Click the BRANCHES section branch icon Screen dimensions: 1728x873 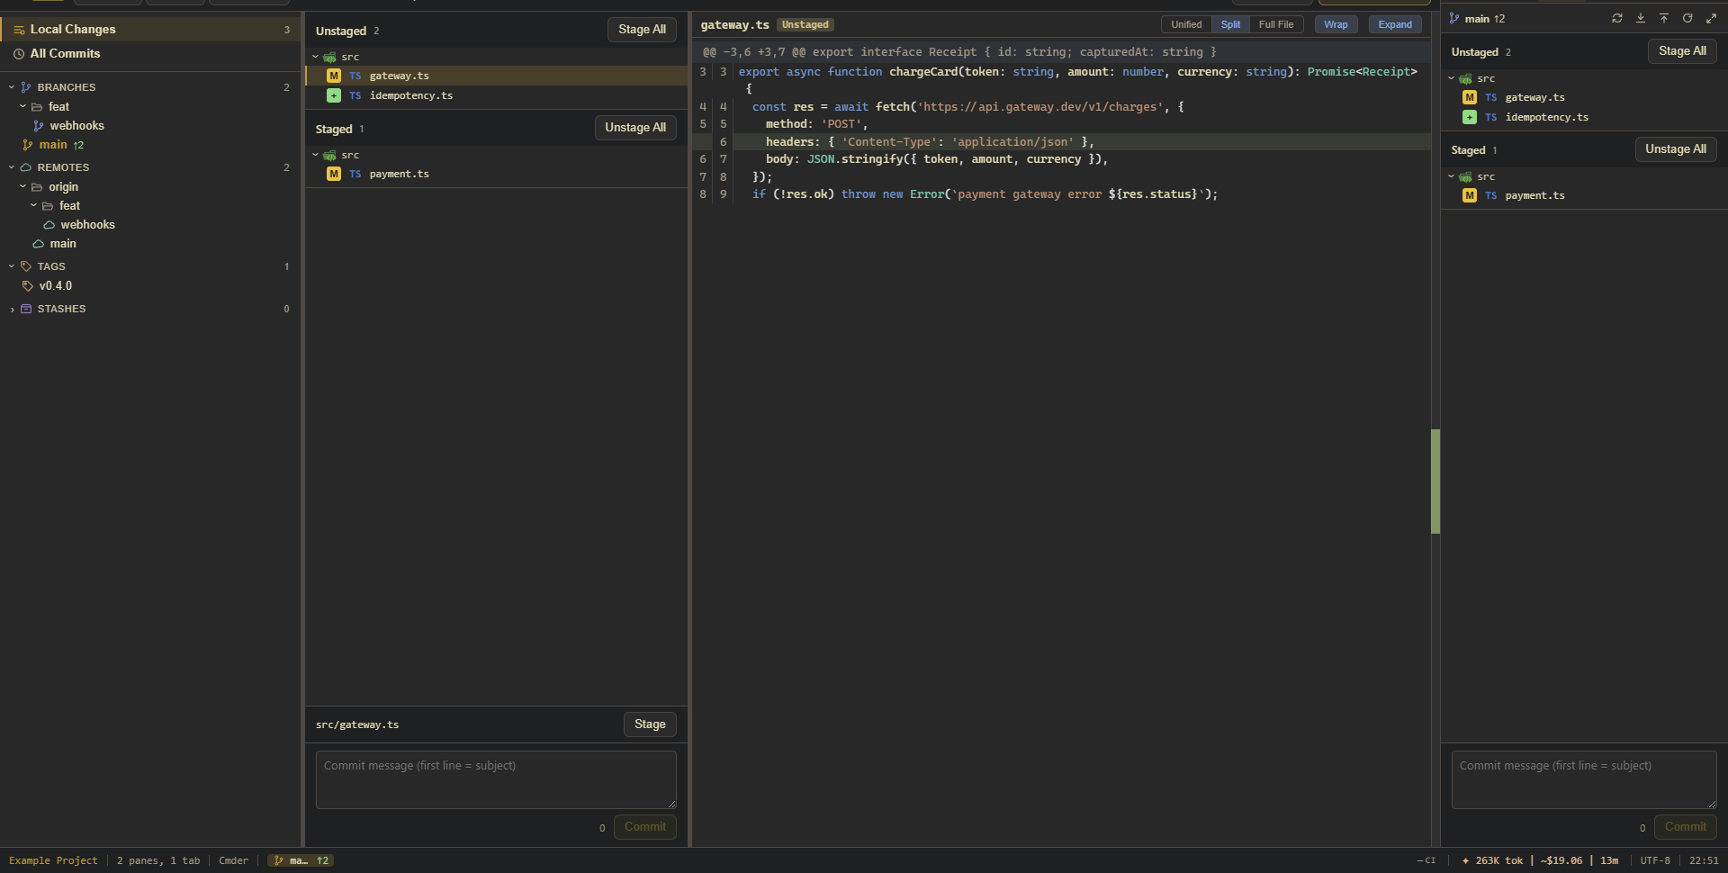[26, 87]
